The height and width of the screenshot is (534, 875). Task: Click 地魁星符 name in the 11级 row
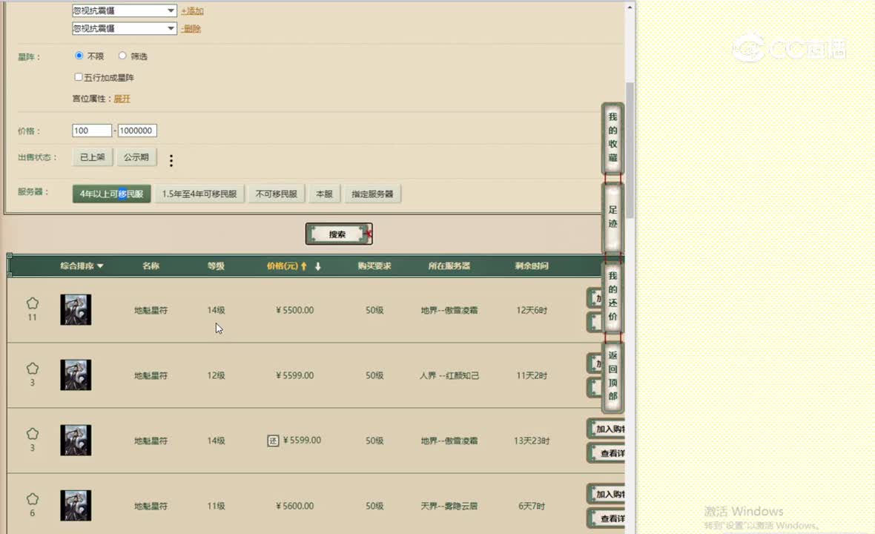[x=151, y=506]
